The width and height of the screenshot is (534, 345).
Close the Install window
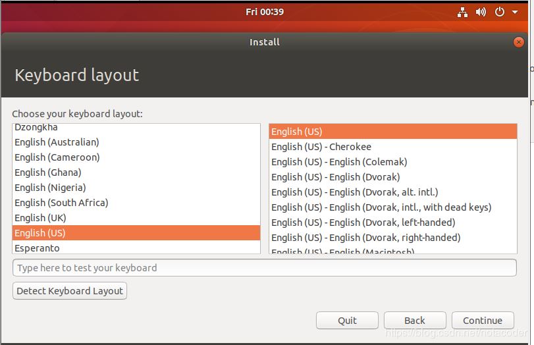pos(518,42)
